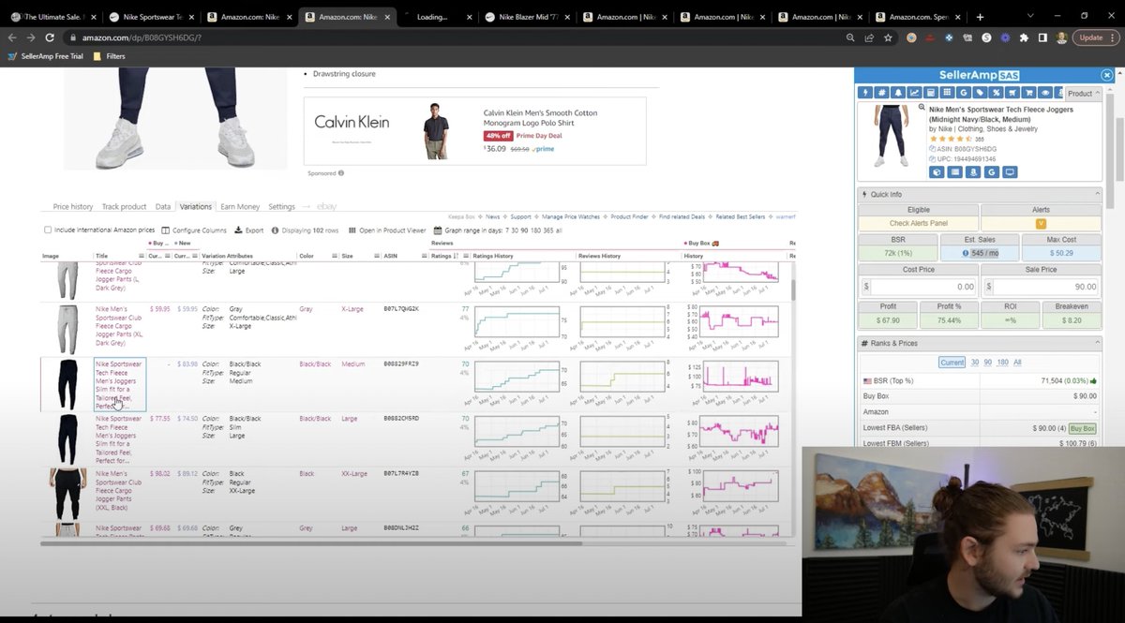Click the box icon below the UPC

pyautogui.click(x=937, y=172)
